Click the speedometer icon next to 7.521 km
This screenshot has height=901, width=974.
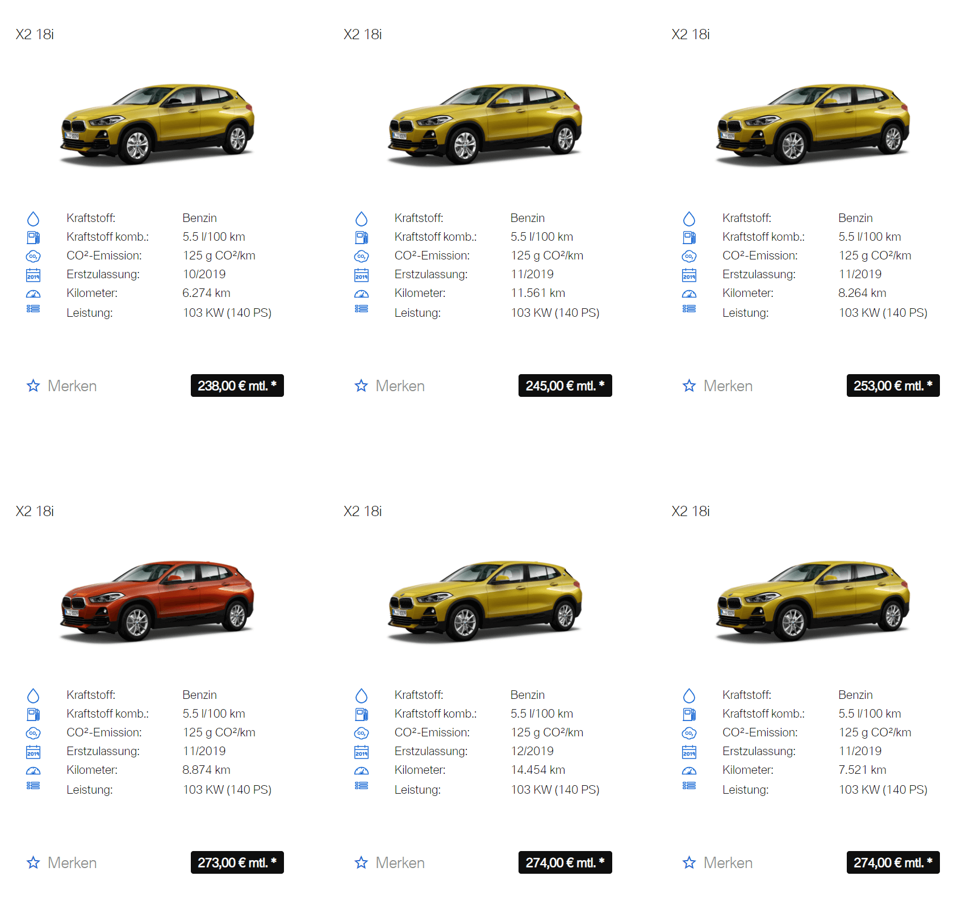coord(689,771)
